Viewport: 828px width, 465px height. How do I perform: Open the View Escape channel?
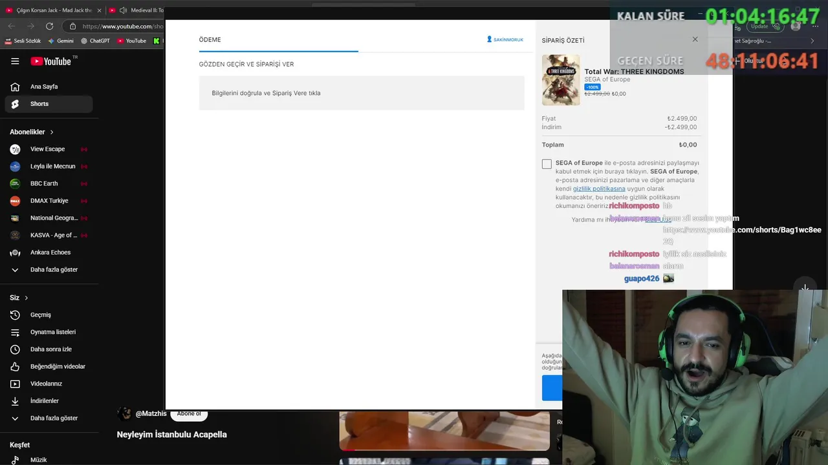(x=49, y=149)
